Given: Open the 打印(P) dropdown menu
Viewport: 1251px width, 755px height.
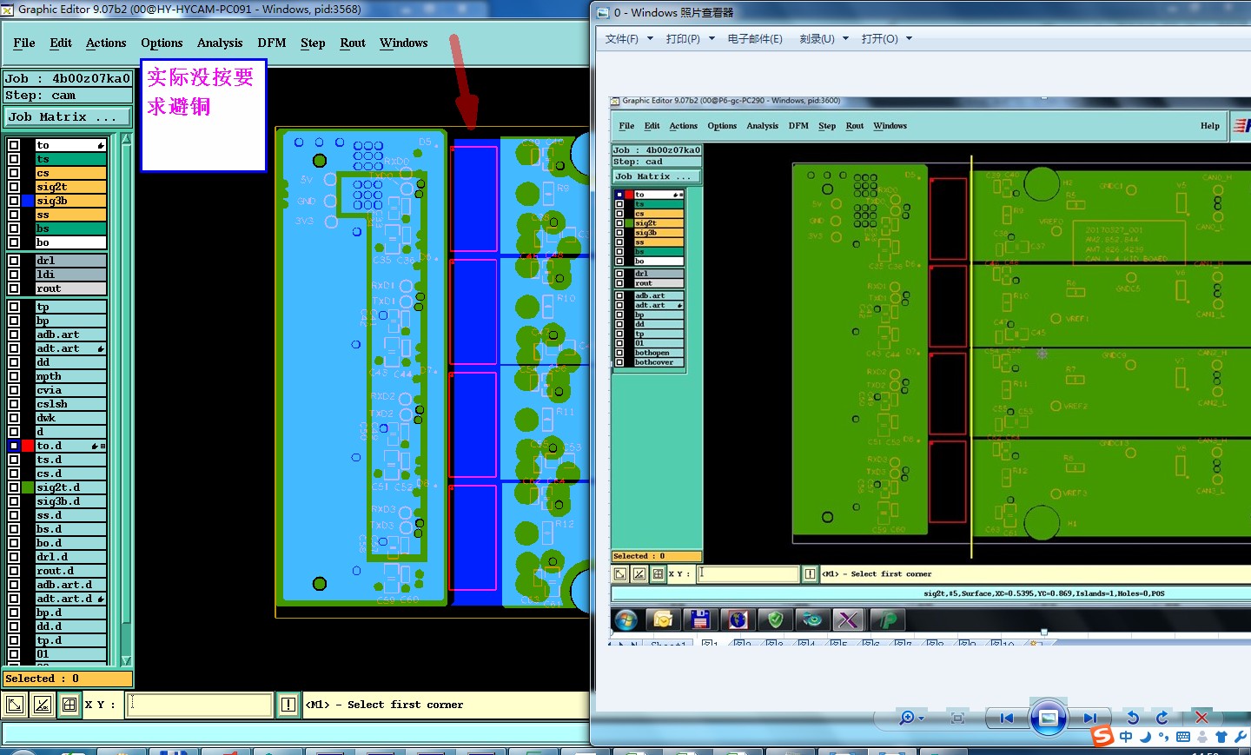Looking at the screenshot, I should pos(691,39).
